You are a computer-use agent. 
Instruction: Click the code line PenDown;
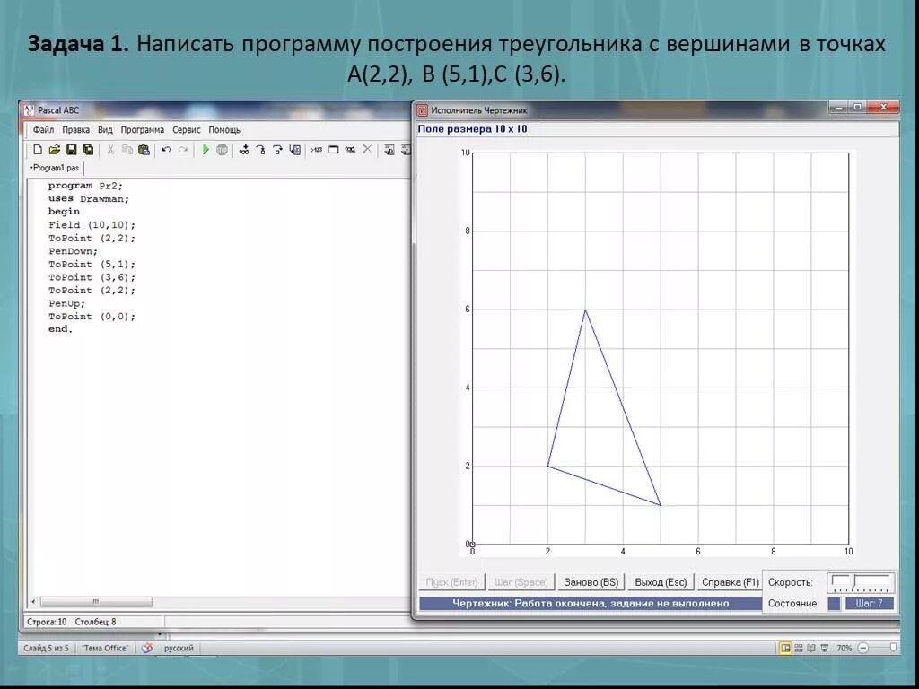point(74,251)
